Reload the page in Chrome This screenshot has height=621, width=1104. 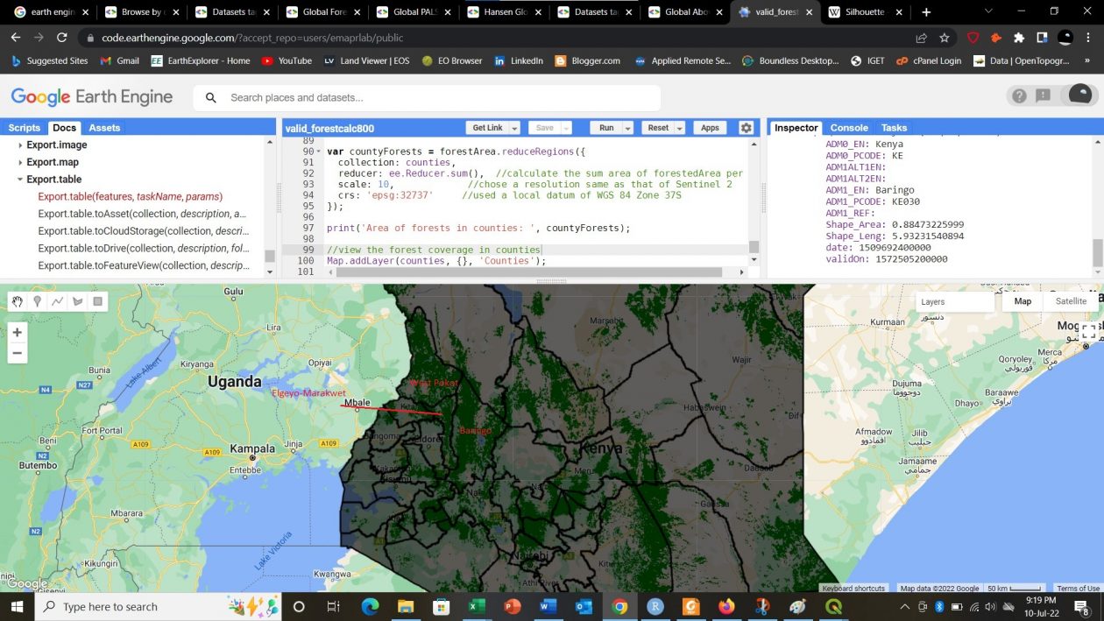tap(61, 38)
